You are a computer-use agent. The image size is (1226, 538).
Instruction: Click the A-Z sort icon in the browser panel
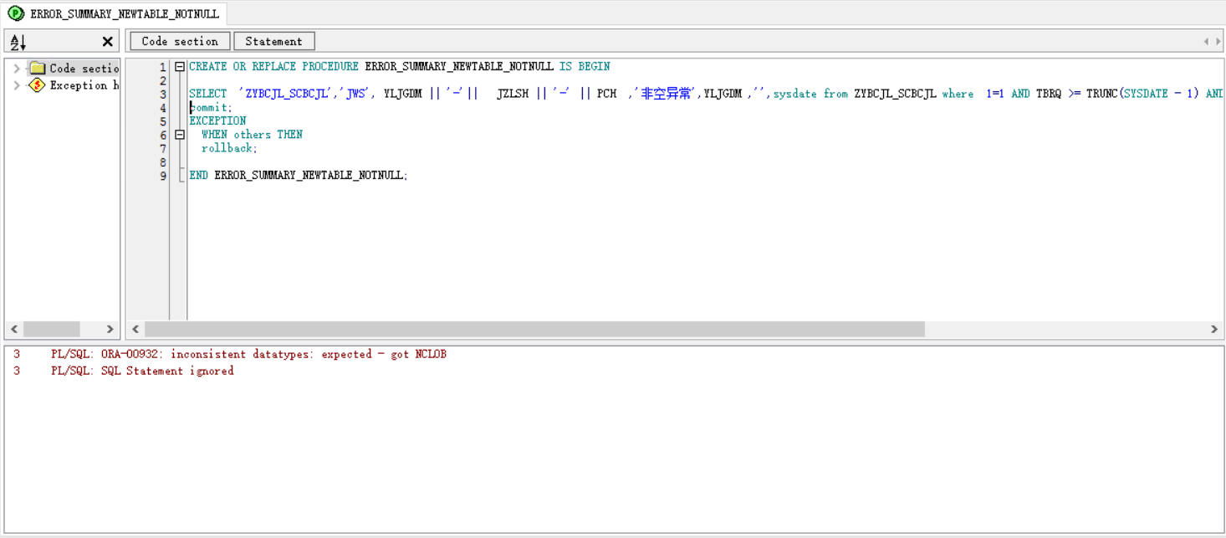tap(17, 40)
